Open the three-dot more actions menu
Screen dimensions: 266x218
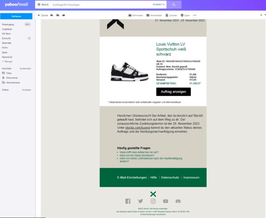click(x=195, y=15)
